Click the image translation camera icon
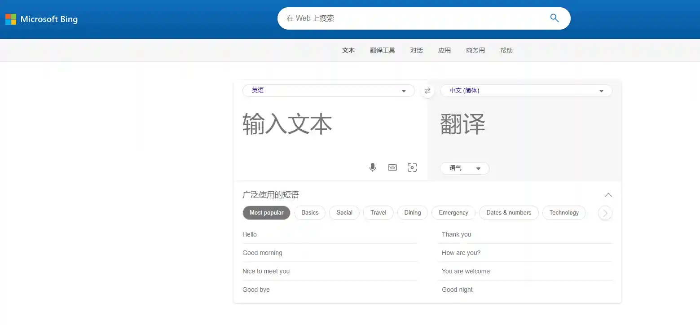Screen dimensions: 700x325 (x=412, y=167)
